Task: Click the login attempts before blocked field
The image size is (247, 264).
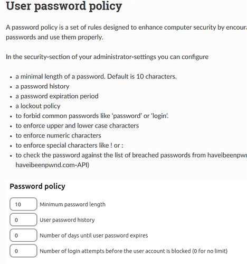Action: click(23, 251)
